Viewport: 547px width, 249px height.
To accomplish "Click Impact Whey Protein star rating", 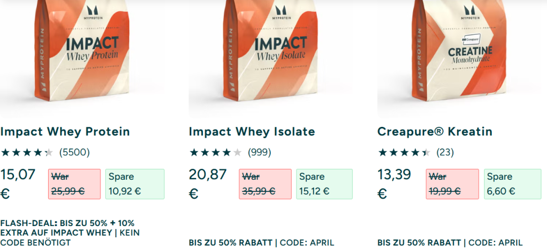I will point(27,152).
